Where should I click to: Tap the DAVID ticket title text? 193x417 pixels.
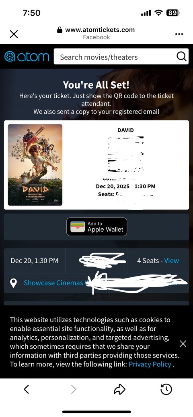pyautogui.click(x=125, y=130)
